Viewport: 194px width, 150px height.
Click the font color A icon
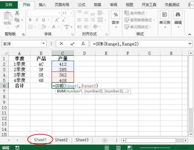pos(54,27)
